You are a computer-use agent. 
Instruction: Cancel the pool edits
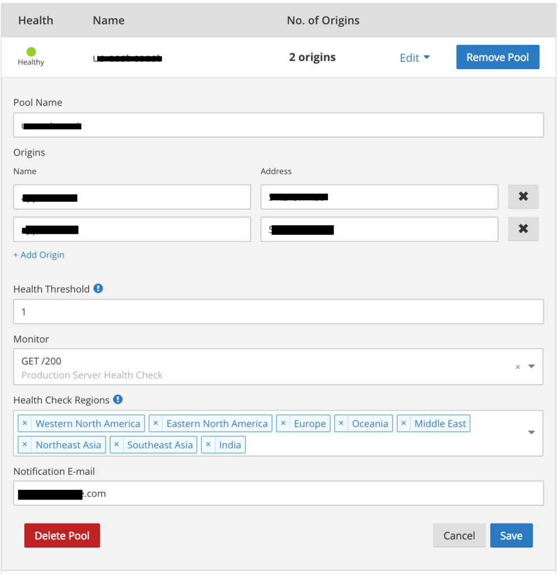point(459,535)
